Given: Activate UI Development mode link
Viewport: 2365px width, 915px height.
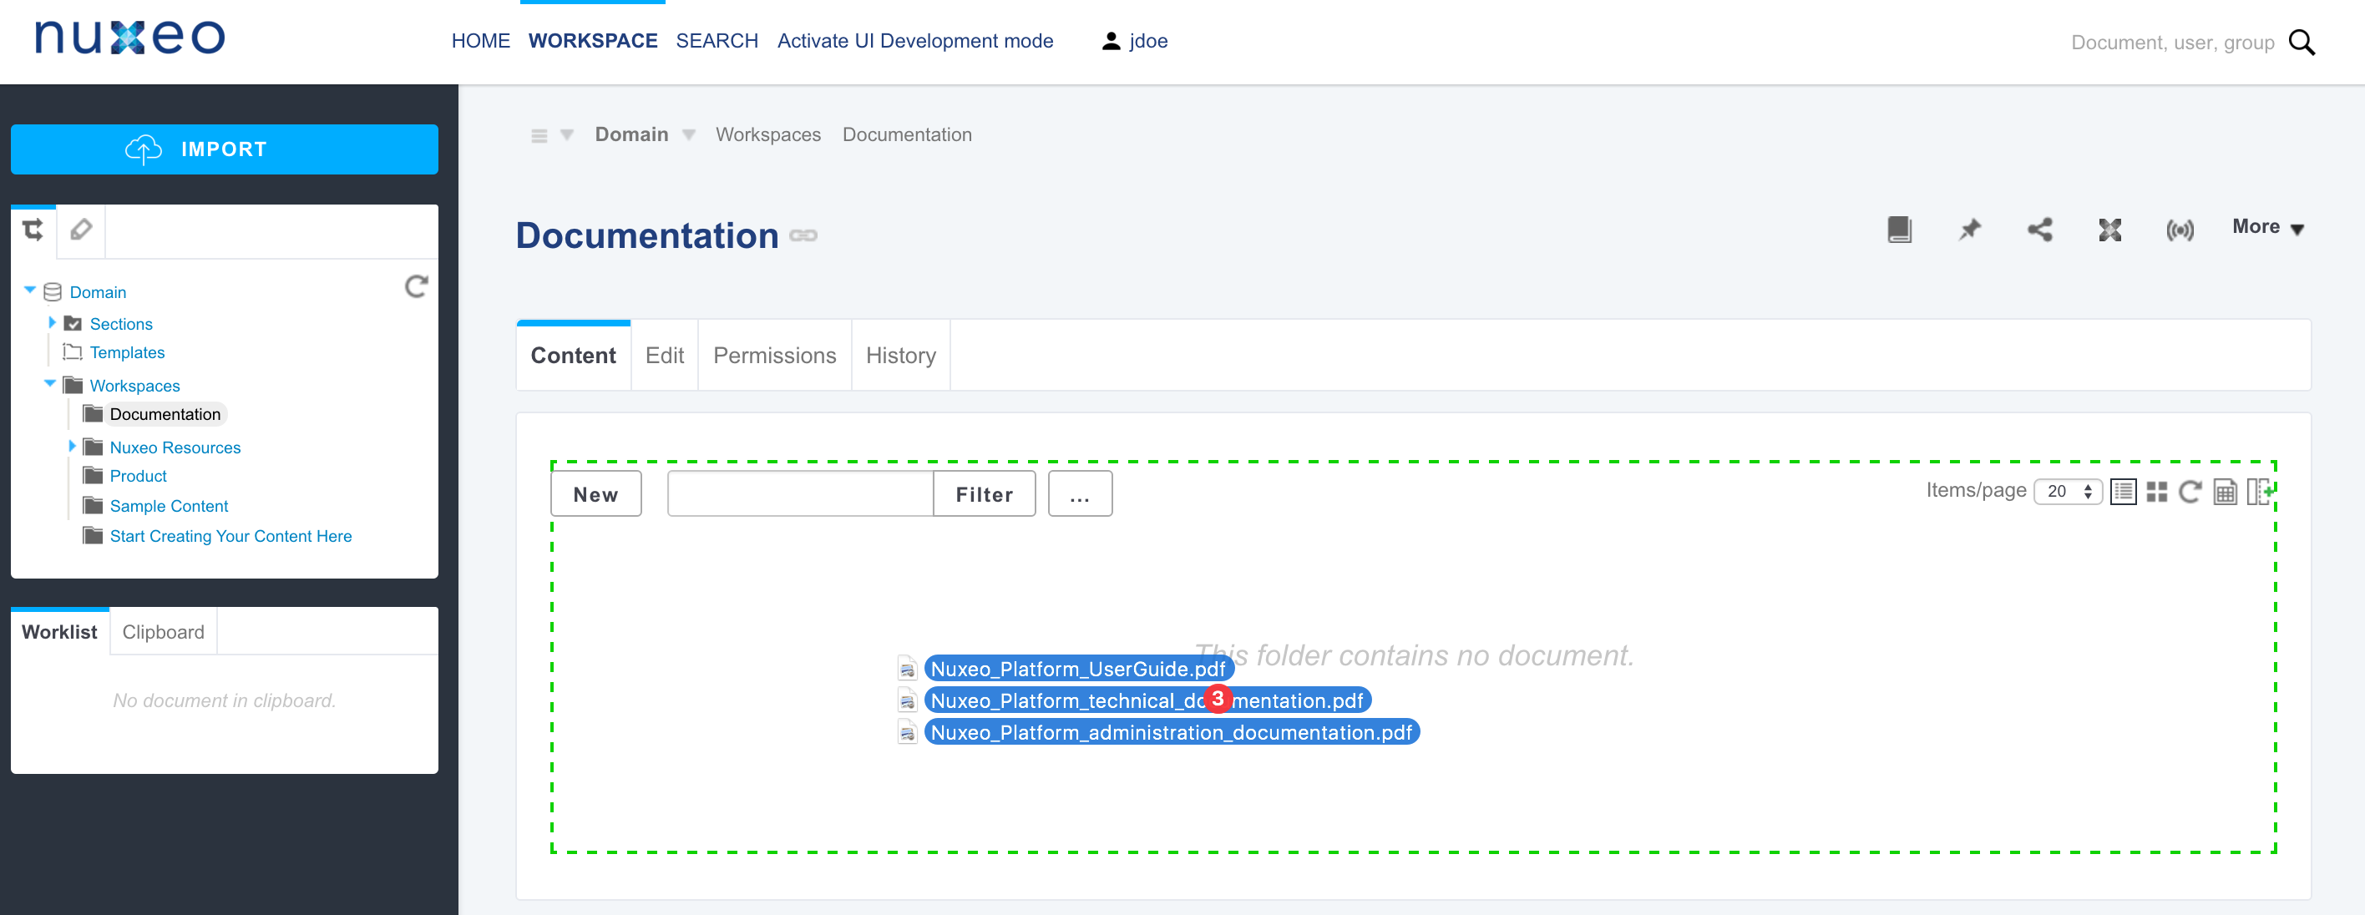Looking at the screenshot, I should click(x=914, y=41).
